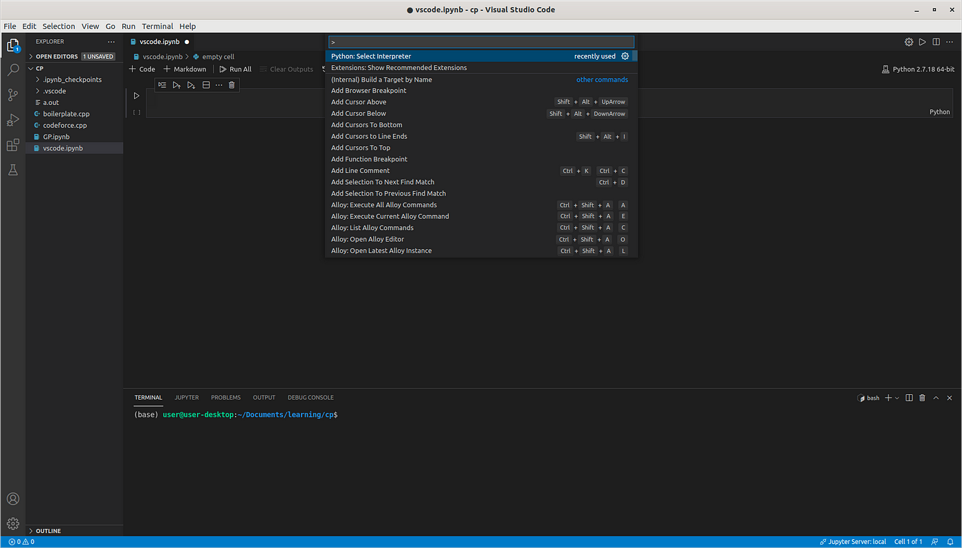Click Jupyter Server: local status item
This screenshot has width=962, height=548.
click(853, 542)
